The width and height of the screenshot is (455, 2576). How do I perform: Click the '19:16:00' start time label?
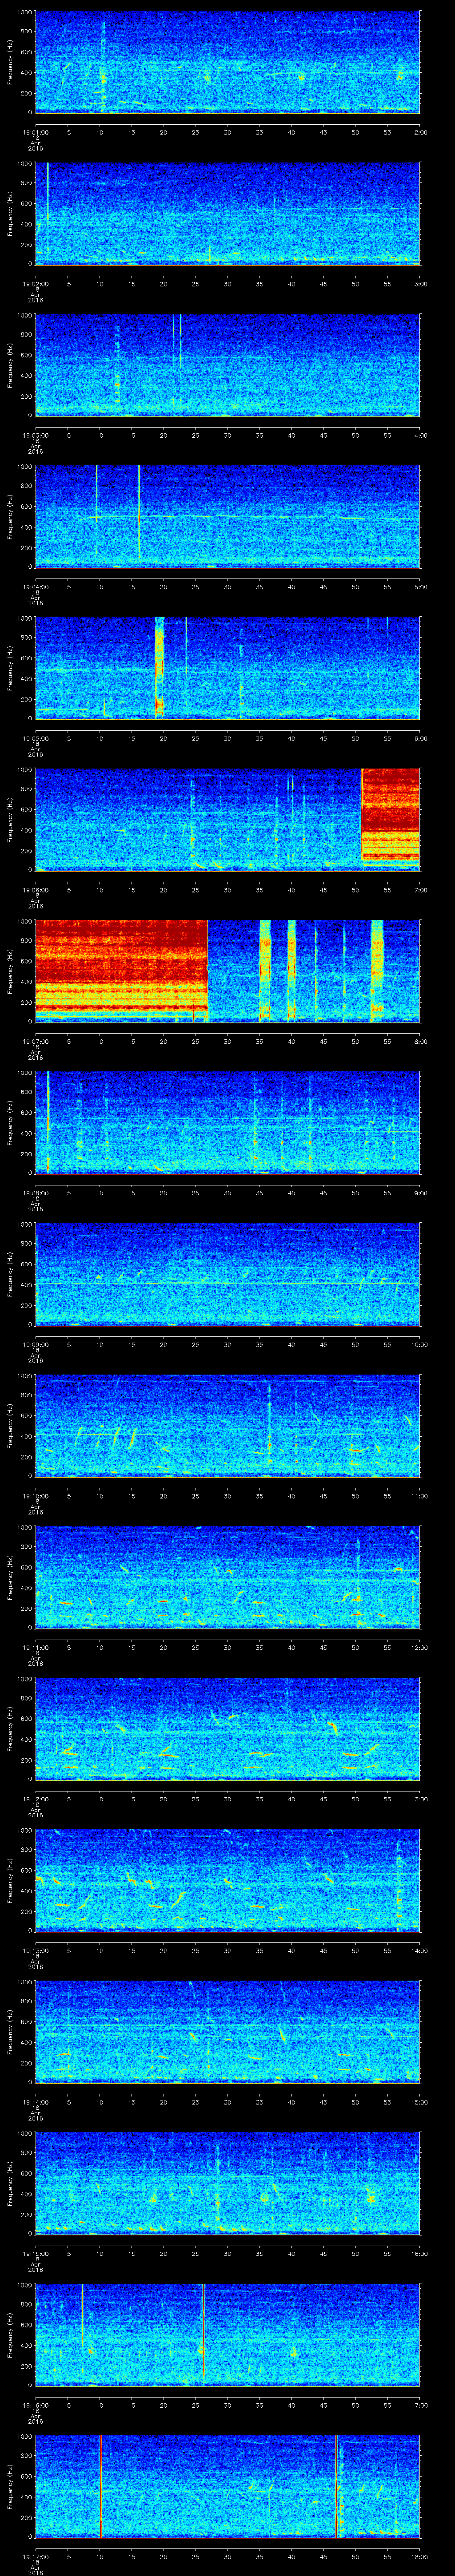pos(35,2404)
